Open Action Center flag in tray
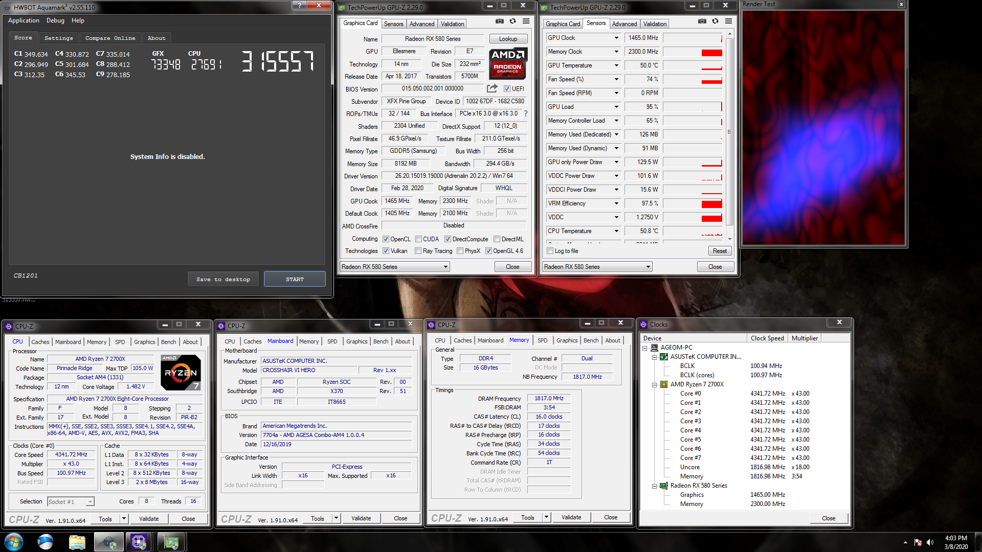982x552 pixels. coord(918,542)
